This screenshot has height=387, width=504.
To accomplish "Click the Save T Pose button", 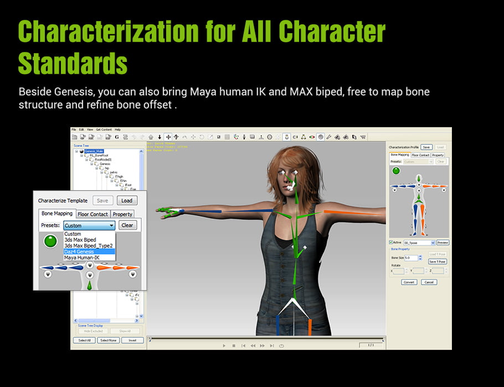I will [438, 262].
